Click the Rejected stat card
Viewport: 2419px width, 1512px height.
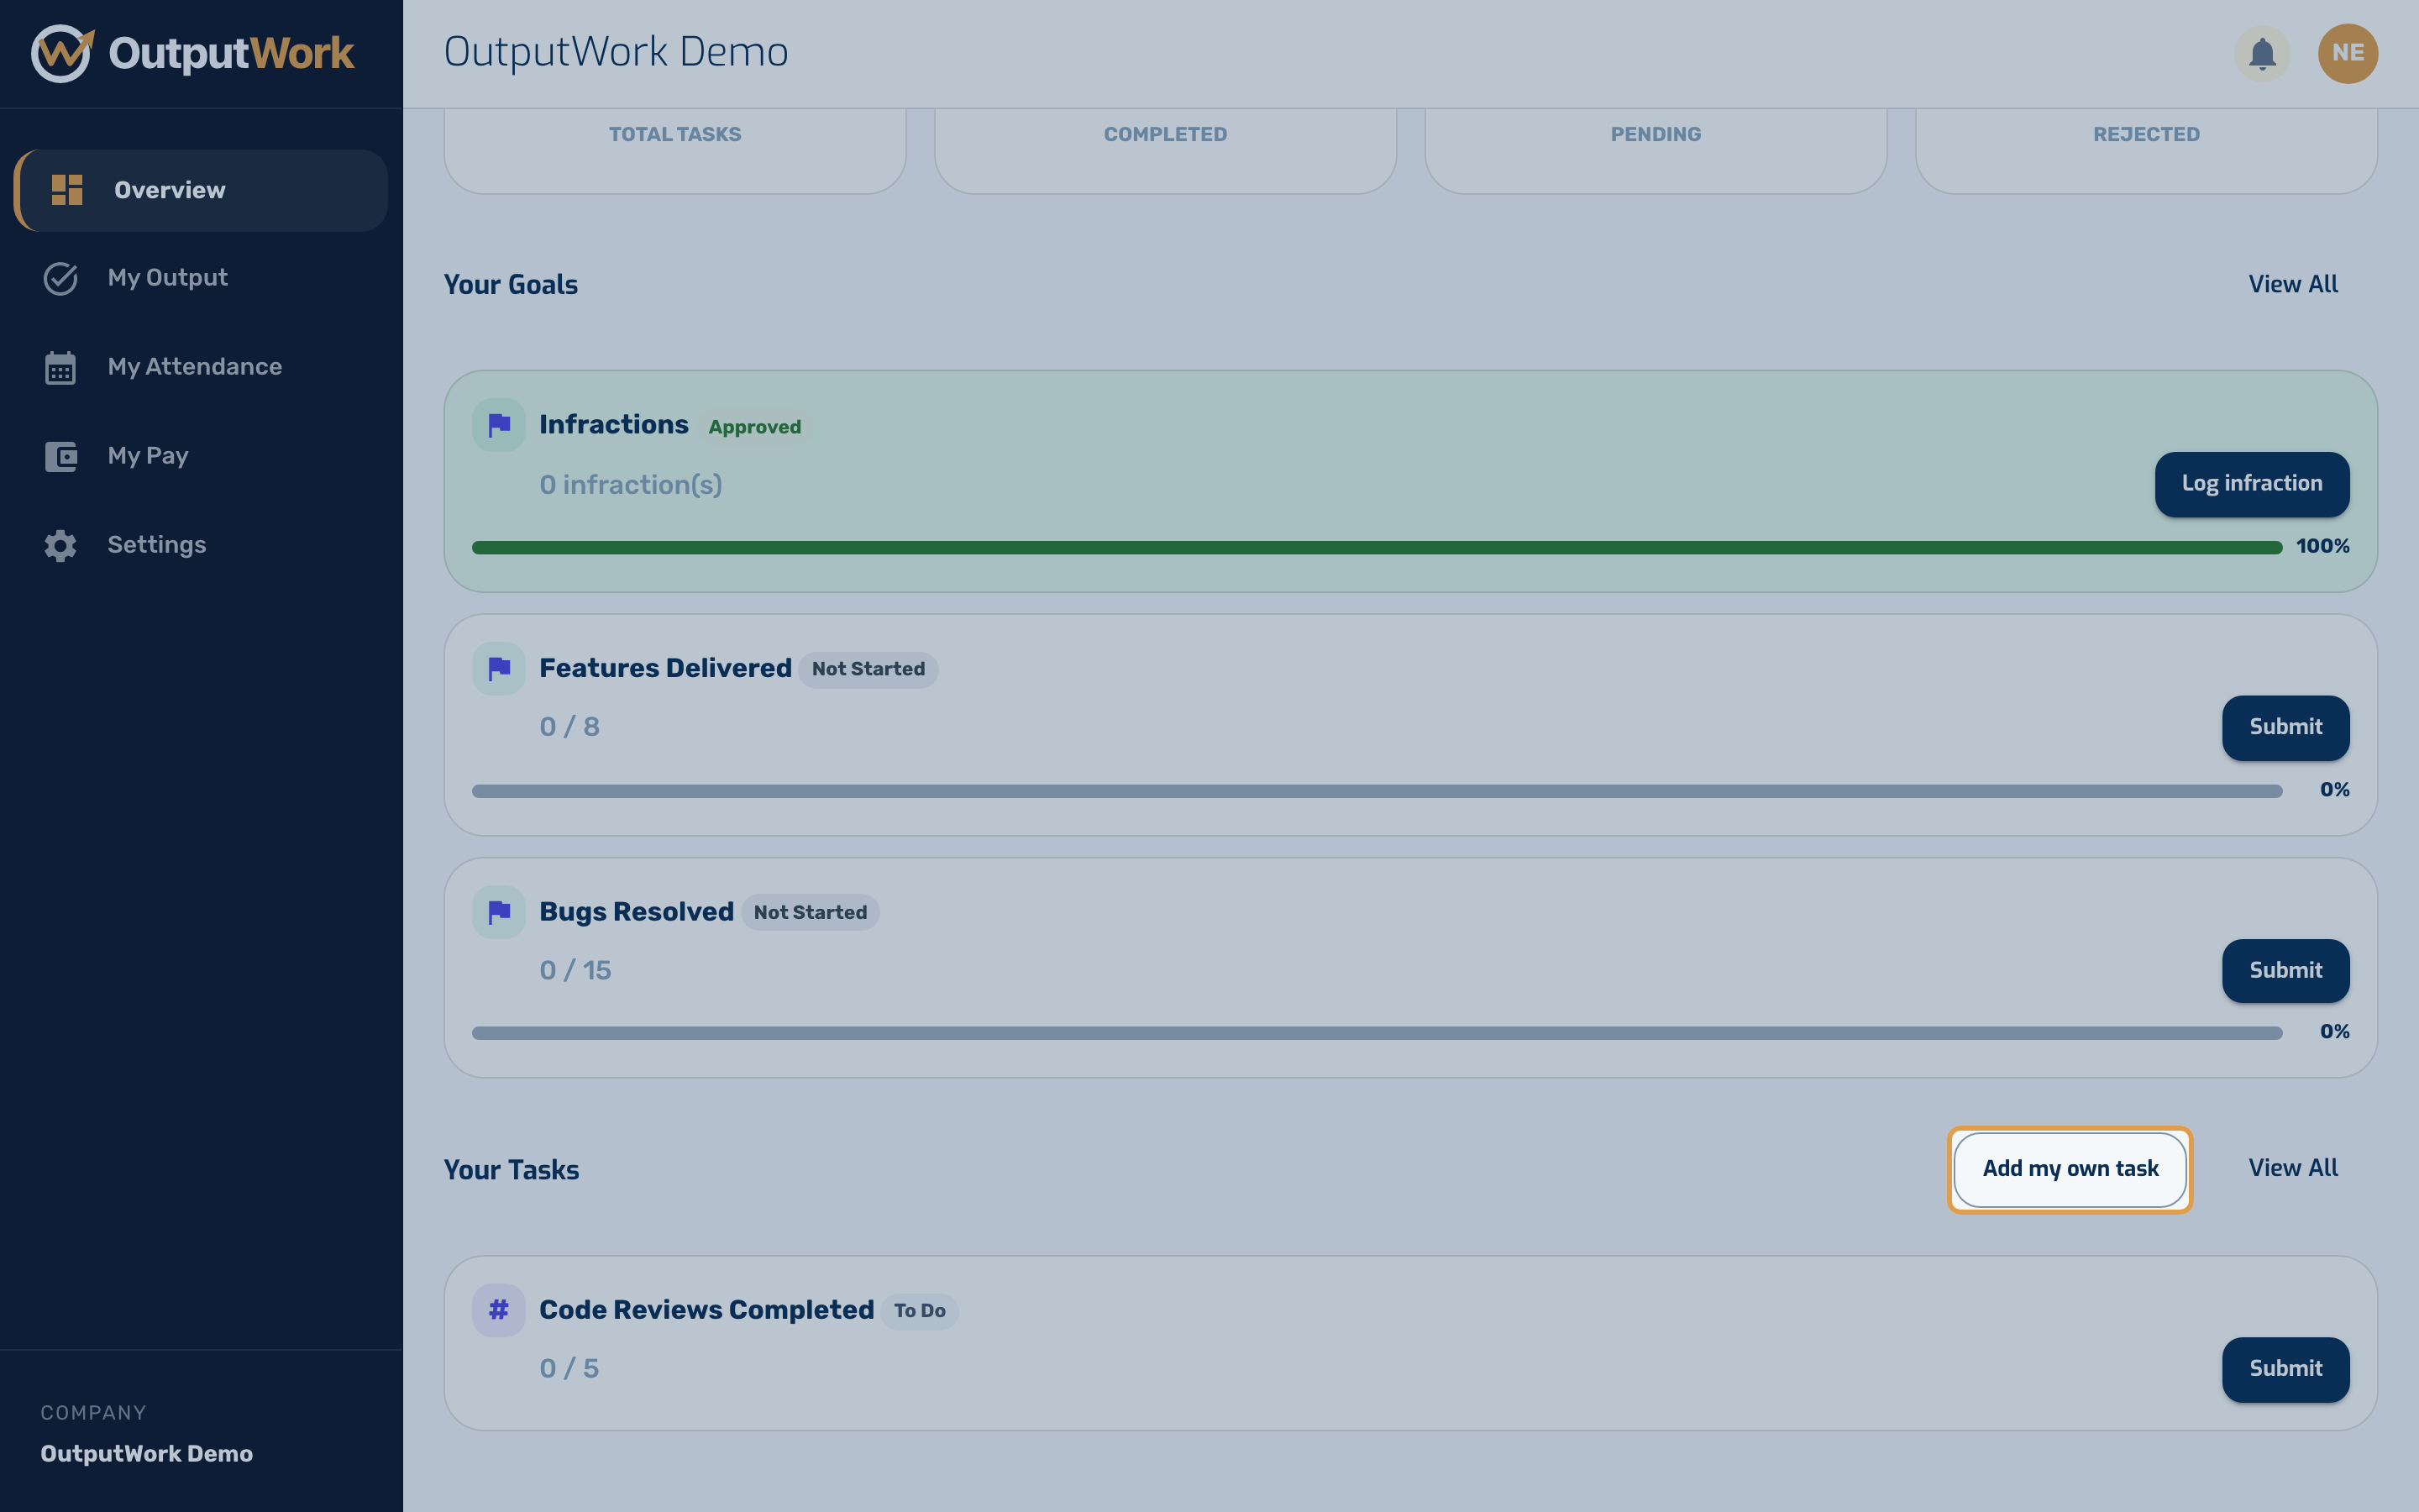[x=2146, y=151]
